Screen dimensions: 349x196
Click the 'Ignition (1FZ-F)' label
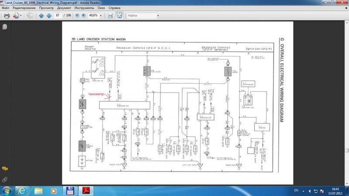pos(259,48)
